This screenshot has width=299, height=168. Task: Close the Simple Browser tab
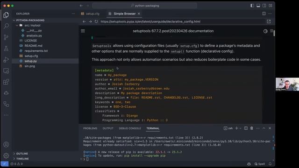139,14
